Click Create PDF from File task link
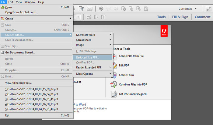 (131, 56)
